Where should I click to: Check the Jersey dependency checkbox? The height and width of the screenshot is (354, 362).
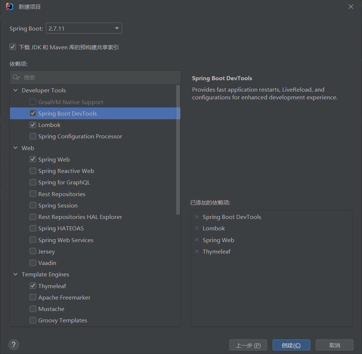click(x=33, y=251)
